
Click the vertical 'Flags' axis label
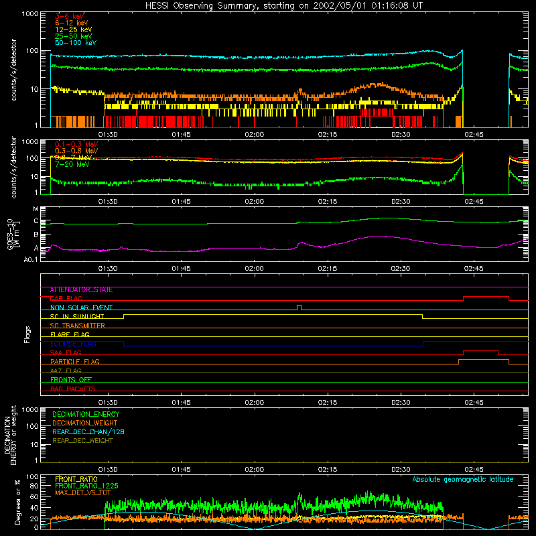[27, 334]
